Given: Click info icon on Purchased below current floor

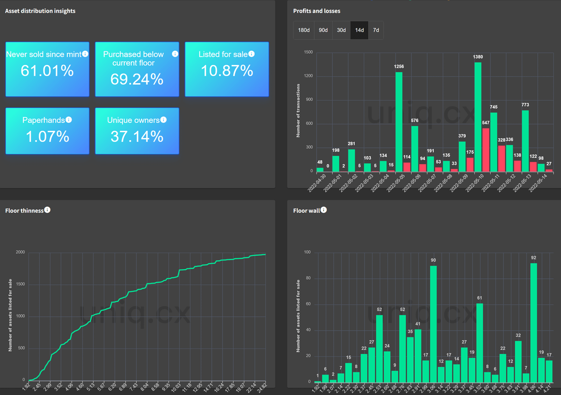Looking at the screenshot, I should (x=175, y=54).
